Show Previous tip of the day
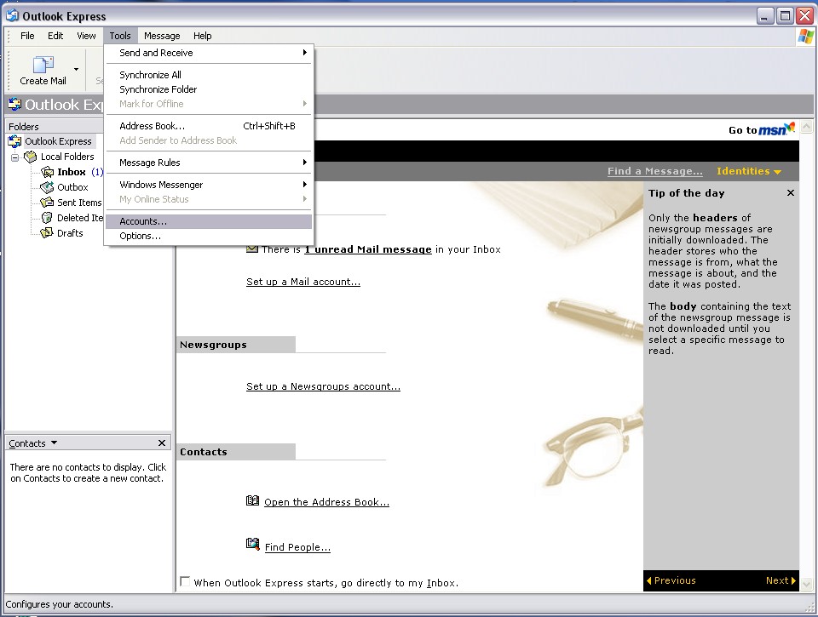Viewport: 818px width, 617px height. click(x=671, y=580)
